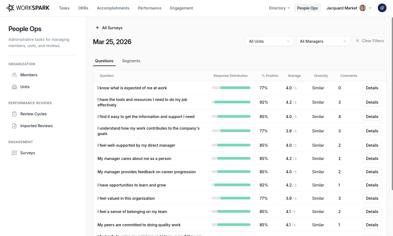Open the All Units dropdown
This screenshot has height=236, width=393.
pyautogui.click(x=269, y=41)
